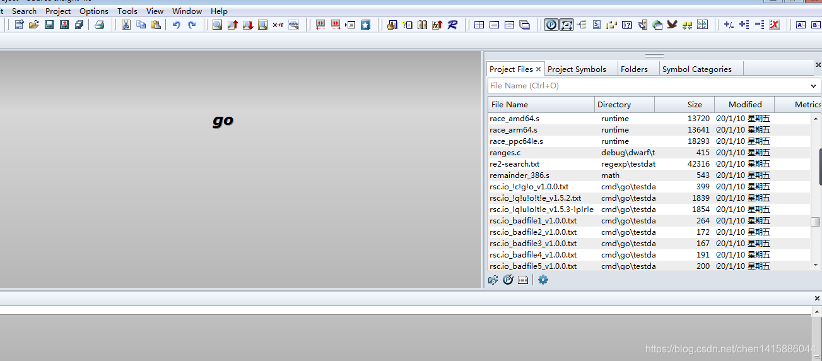The image size is (822, 361).
Task: Click the Undo arrow icon
Action: (177, 25)
